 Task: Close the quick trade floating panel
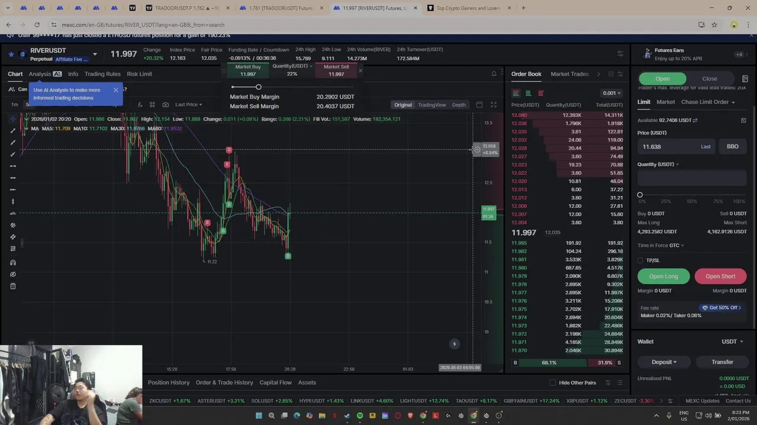point(360,71)
